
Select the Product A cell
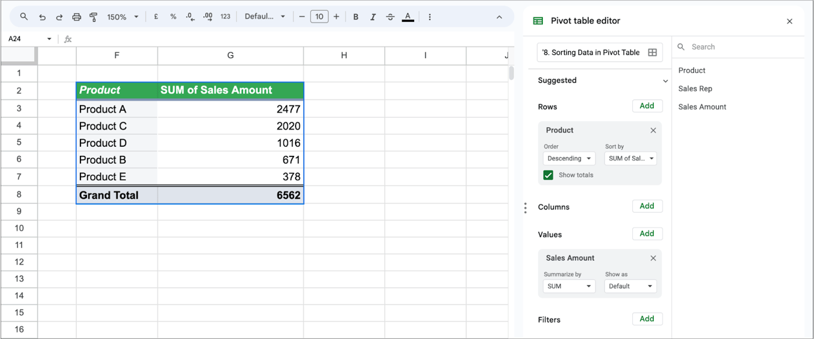coord(117,109)
